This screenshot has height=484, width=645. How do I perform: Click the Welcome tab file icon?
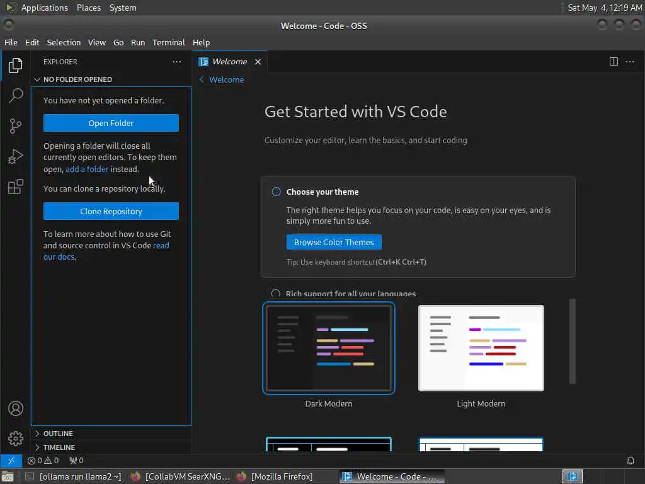click(203, 62)
